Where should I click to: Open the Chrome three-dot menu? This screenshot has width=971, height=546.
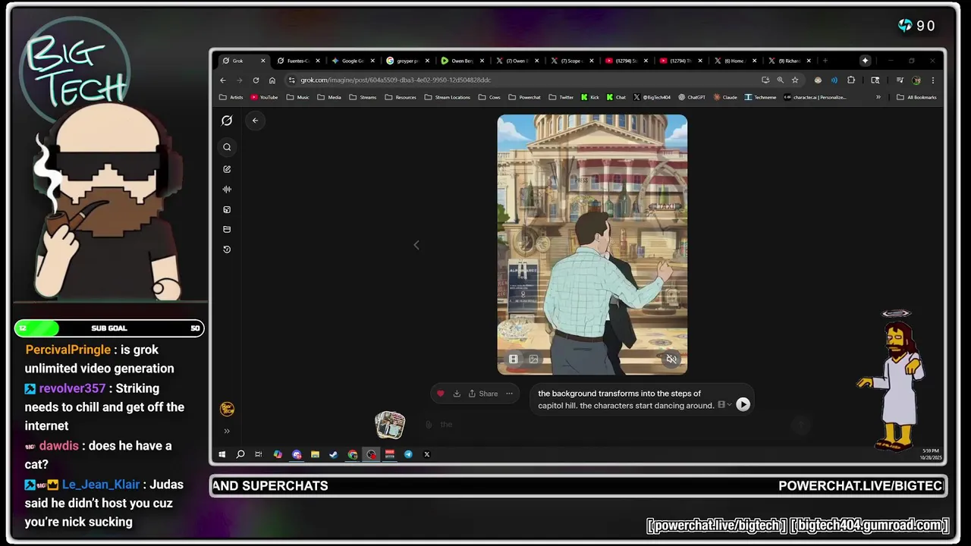[933, 80]
